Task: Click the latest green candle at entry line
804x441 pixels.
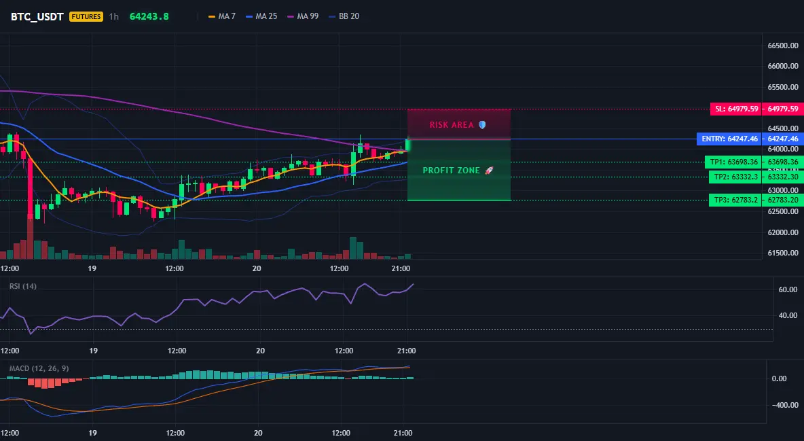Action: tap(407, 144)
